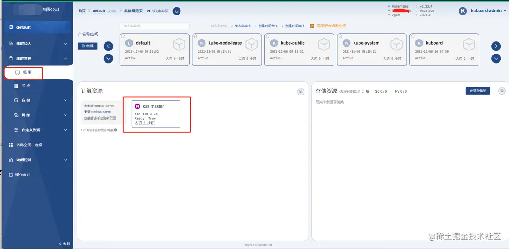Click the 名称空间 - 选择 grid icon
Viewport: 509px width, 249px height.
[11, 145]
